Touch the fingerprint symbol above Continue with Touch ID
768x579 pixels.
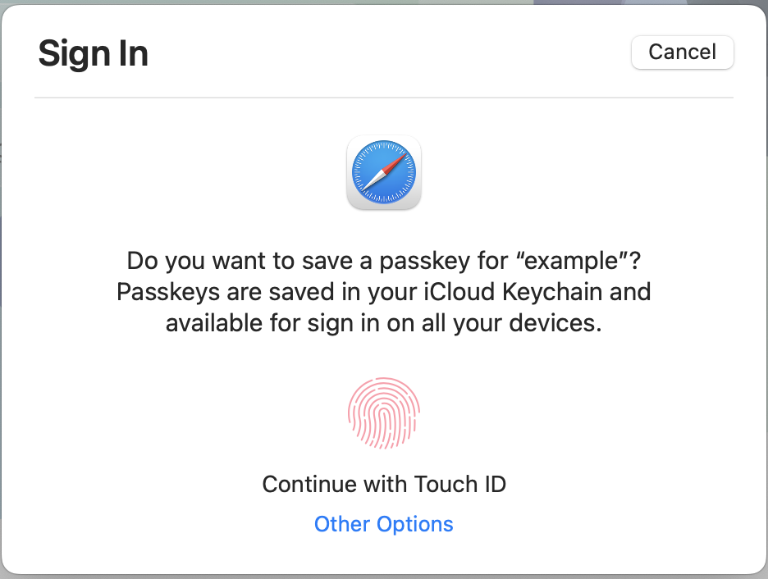click(x=383, y=413)
